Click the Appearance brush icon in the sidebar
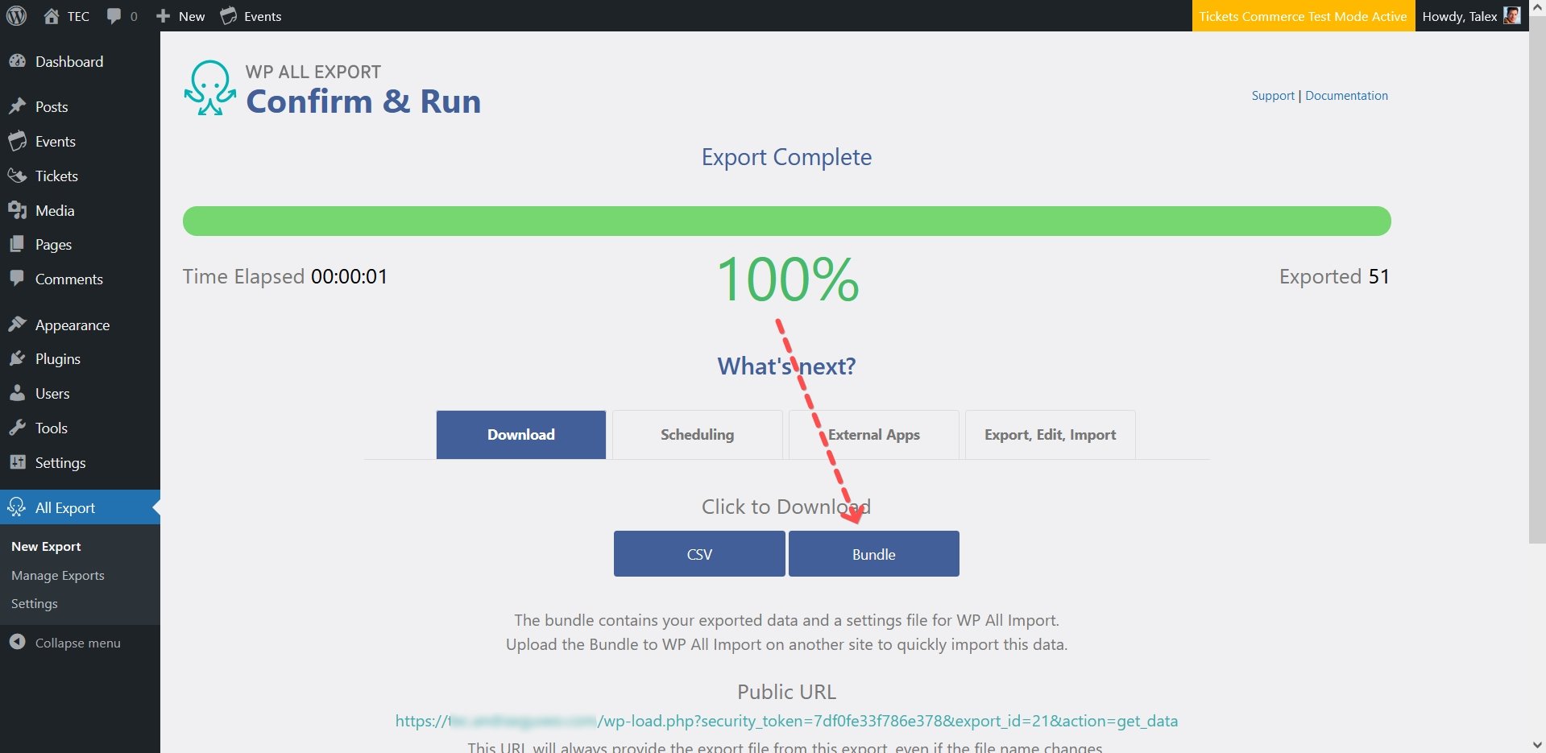 coord(19,324)
